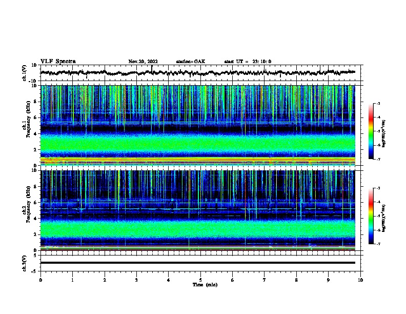This screenshot has width=406, height=314.
Task: Click the ch.1 log(PSD) color bar
Action: (371, 131)
